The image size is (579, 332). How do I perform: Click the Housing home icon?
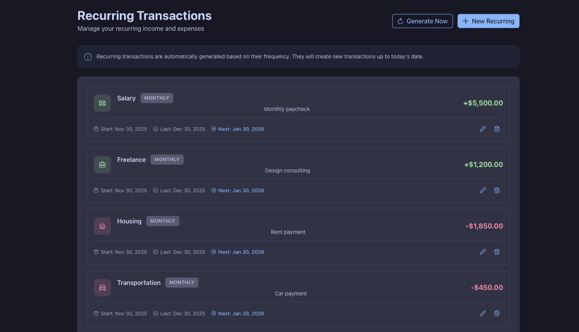click(x=102, y=226)
